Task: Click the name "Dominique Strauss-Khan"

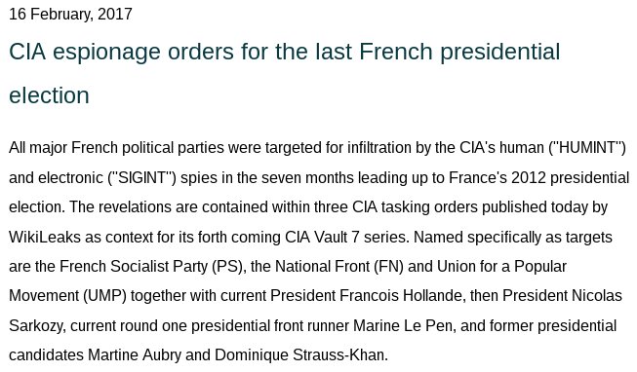Action: click(x=299, y=355)
